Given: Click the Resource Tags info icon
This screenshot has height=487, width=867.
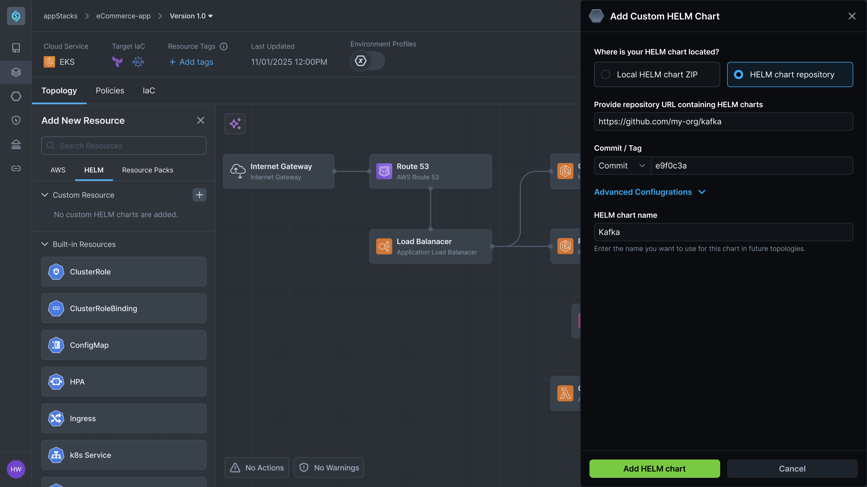Looking at the screenshot, I should [x=223, y=46].
